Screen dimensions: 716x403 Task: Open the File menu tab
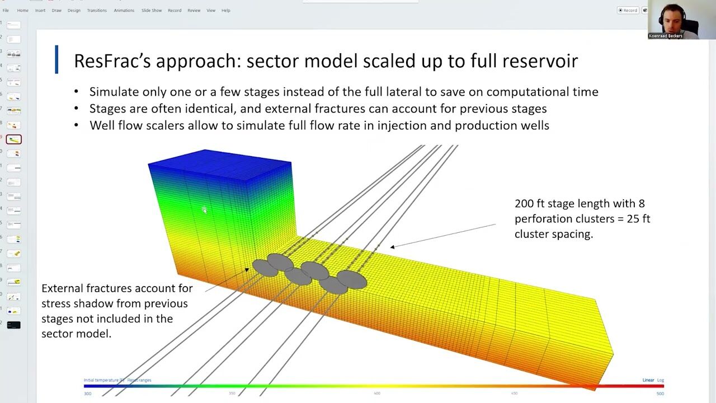6,10
